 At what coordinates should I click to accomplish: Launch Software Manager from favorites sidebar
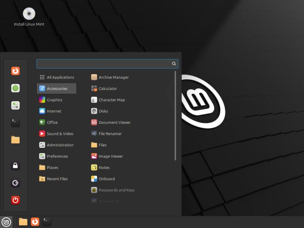[x=15, y=88]
